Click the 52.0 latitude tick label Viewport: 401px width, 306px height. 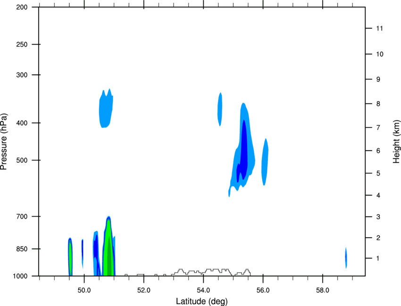[144, 290]
